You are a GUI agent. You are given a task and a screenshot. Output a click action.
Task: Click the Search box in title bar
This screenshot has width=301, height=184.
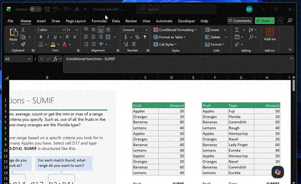click(x=176, y=9)
